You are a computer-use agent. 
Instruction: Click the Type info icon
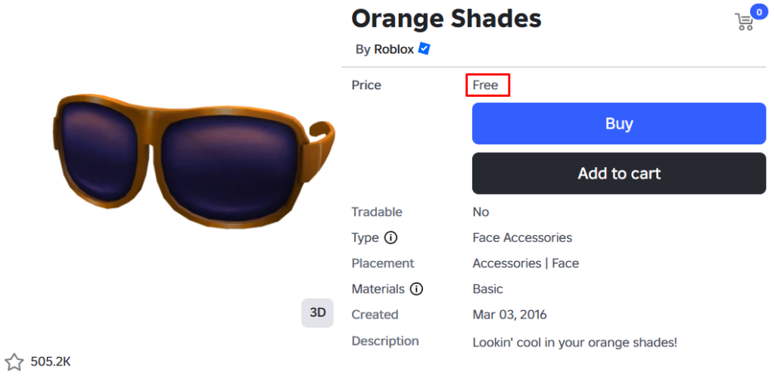391,238
